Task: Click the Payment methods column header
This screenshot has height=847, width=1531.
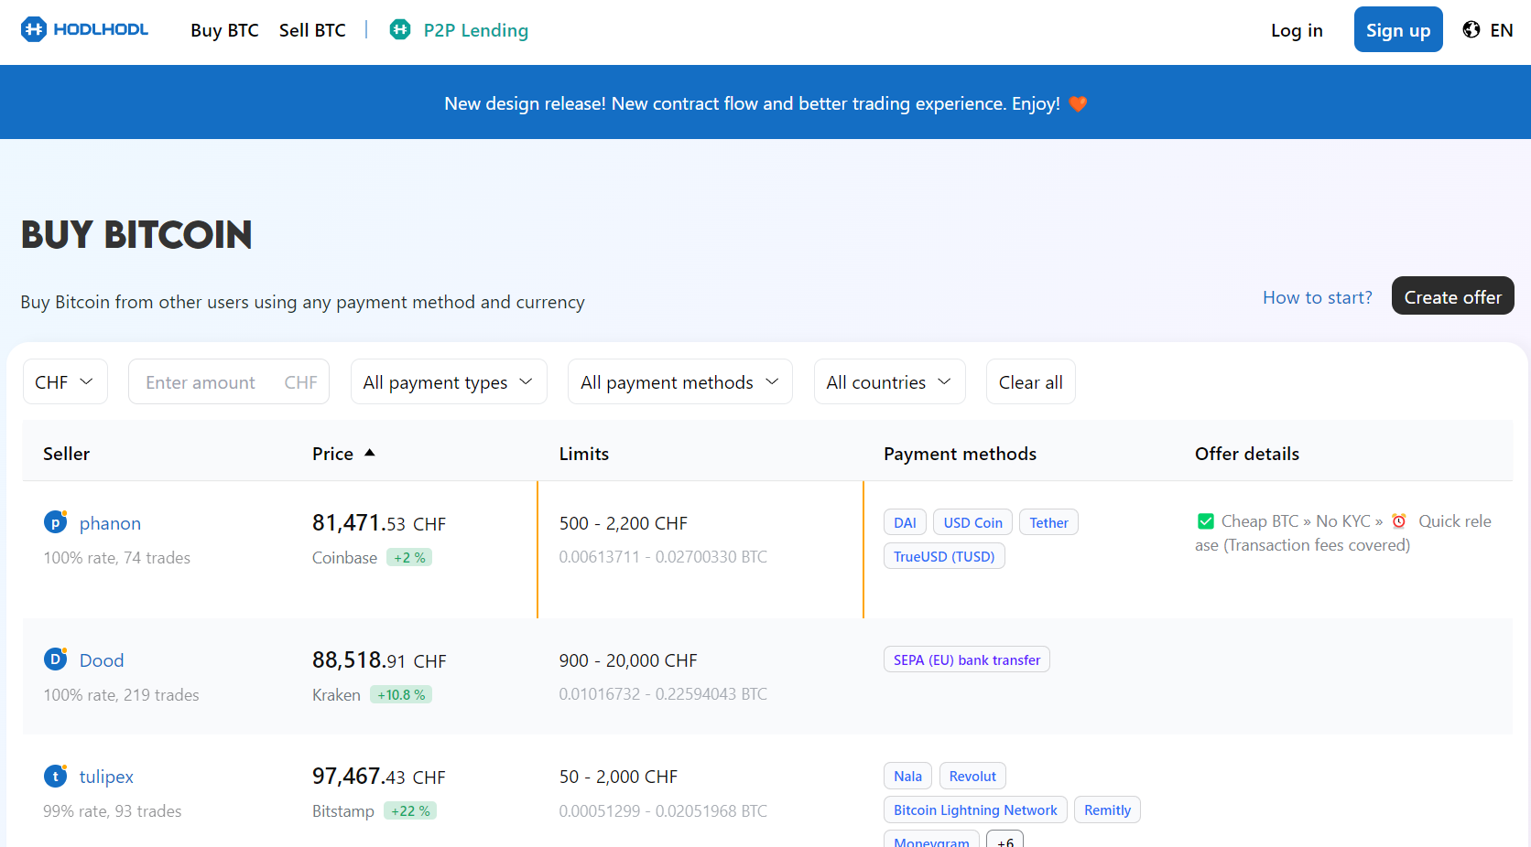Action: point(960,454)
